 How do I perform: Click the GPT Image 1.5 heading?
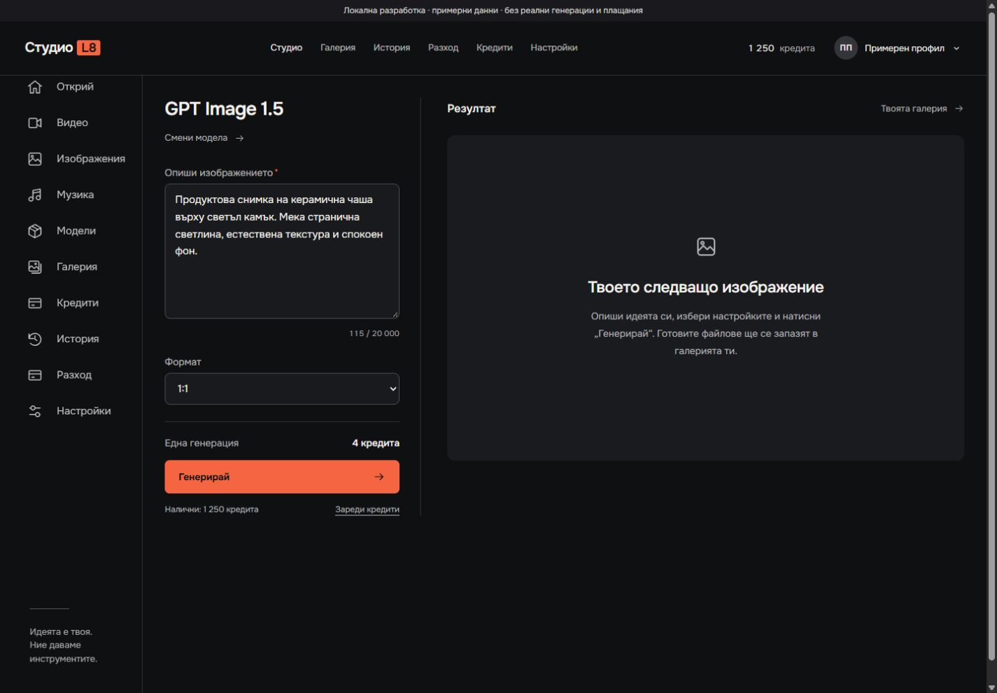[224, 108]
